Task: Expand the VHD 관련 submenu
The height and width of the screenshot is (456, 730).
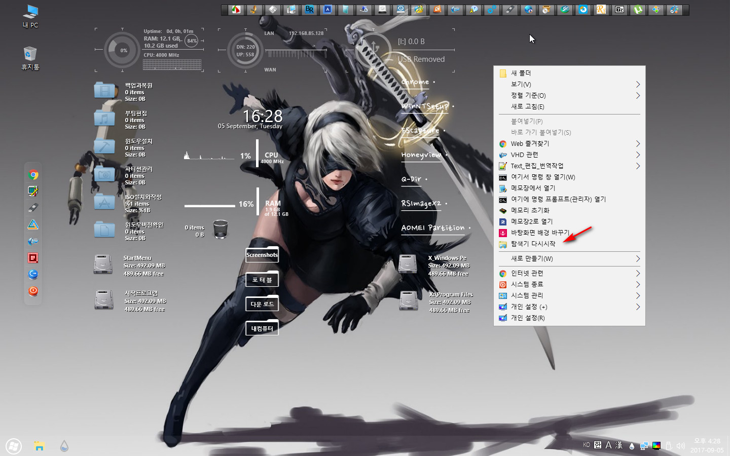Action: click(x=569, y=155)
